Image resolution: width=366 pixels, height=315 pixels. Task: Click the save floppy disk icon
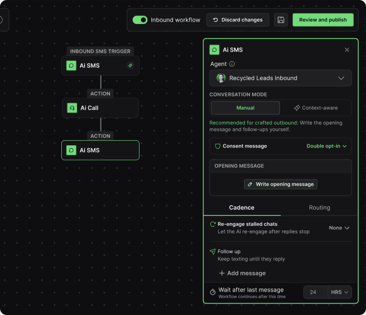(281, 20)
